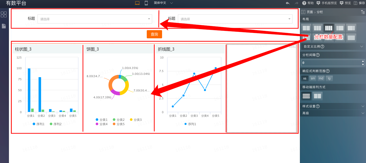Increase 分栏间隔 with up arrow

tap(363, 61)
